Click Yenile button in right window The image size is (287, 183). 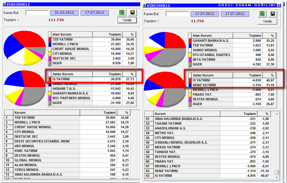tap(267, 21)
